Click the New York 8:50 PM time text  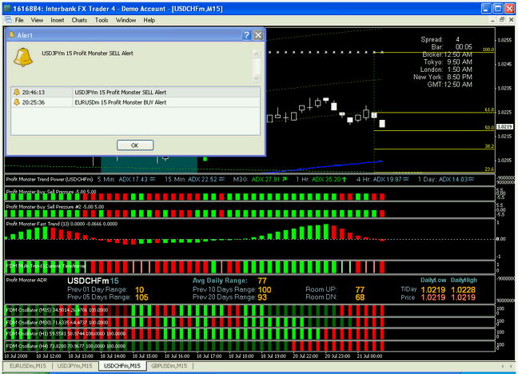(x=443, y=77)
